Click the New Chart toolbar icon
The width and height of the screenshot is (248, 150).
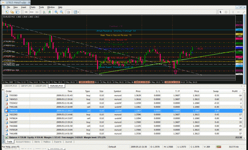pos(7,12)
